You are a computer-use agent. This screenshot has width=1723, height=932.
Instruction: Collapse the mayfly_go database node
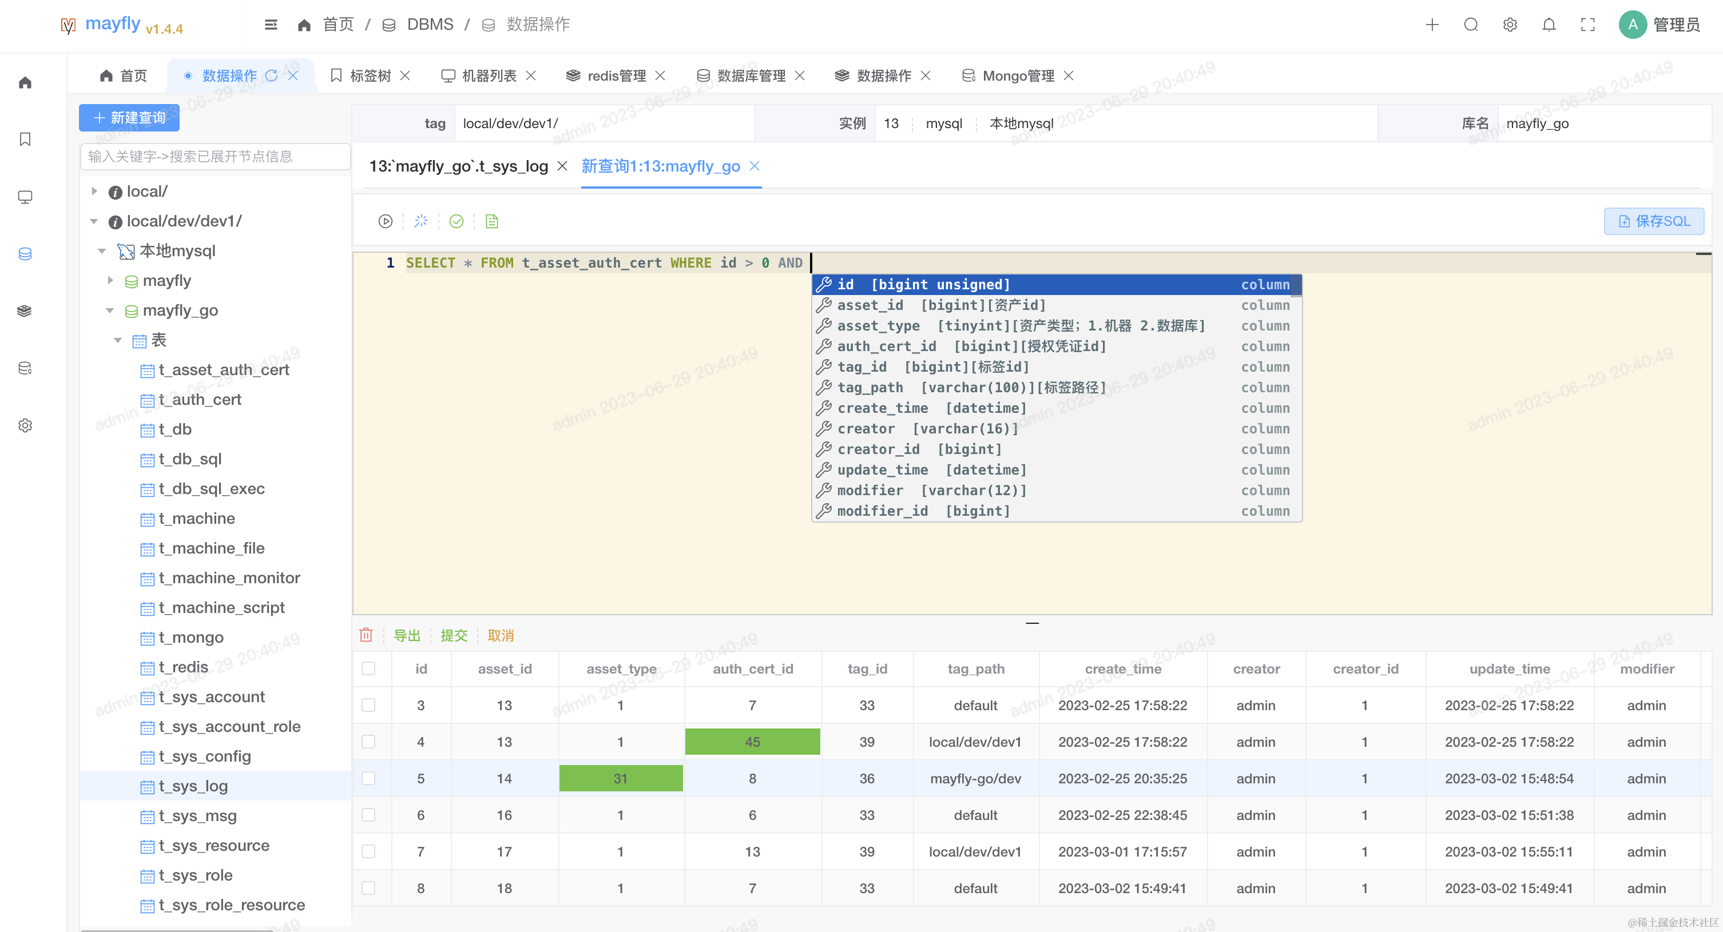[110, 310]
